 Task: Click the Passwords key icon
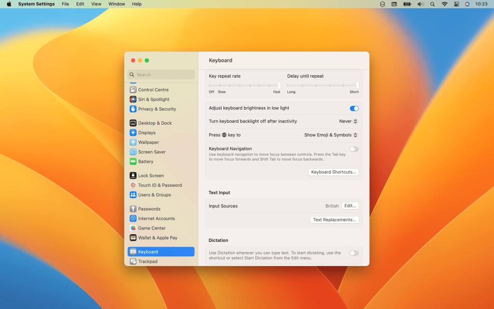coord(133,209)
